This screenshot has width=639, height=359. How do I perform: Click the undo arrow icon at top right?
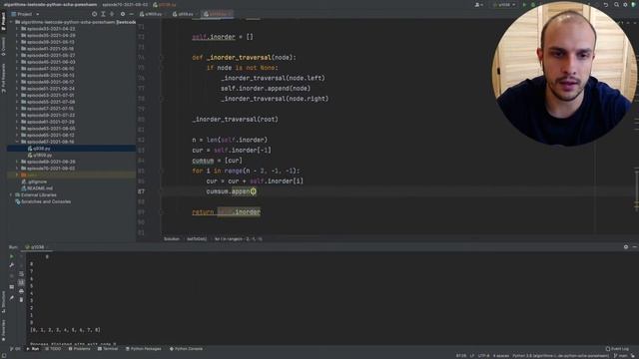coord(606,4)
